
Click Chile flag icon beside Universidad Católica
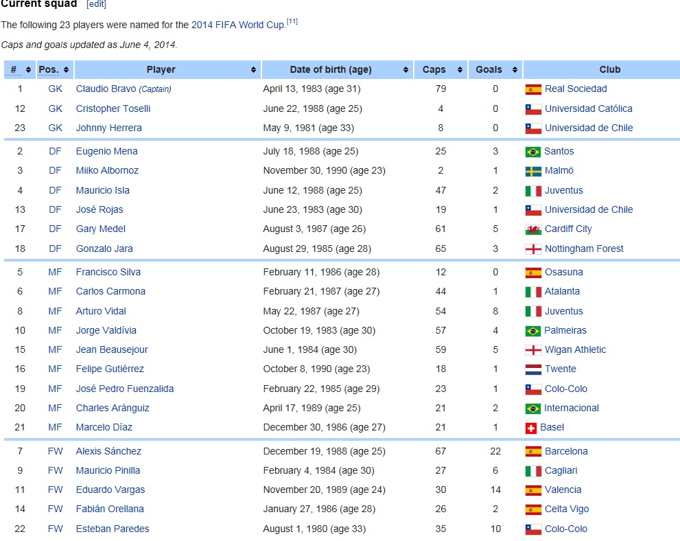click(533, 109)
